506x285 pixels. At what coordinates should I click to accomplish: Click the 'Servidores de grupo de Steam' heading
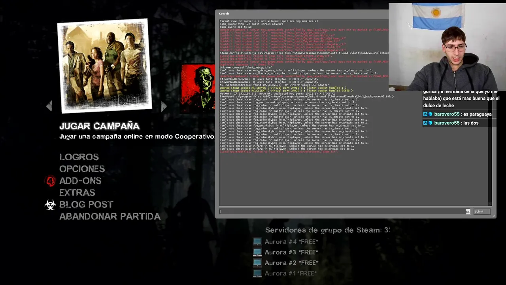[327, 230]
